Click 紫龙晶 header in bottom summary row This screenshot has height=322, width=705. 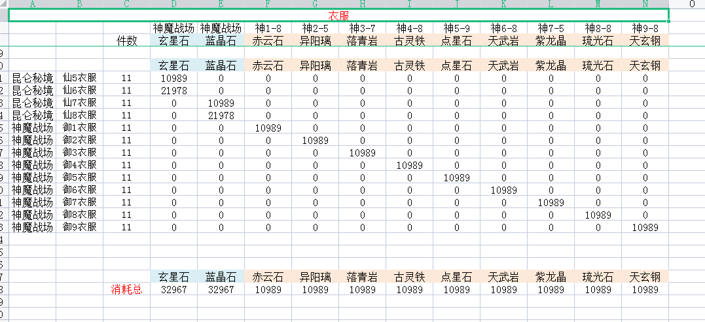pos(551,277)
